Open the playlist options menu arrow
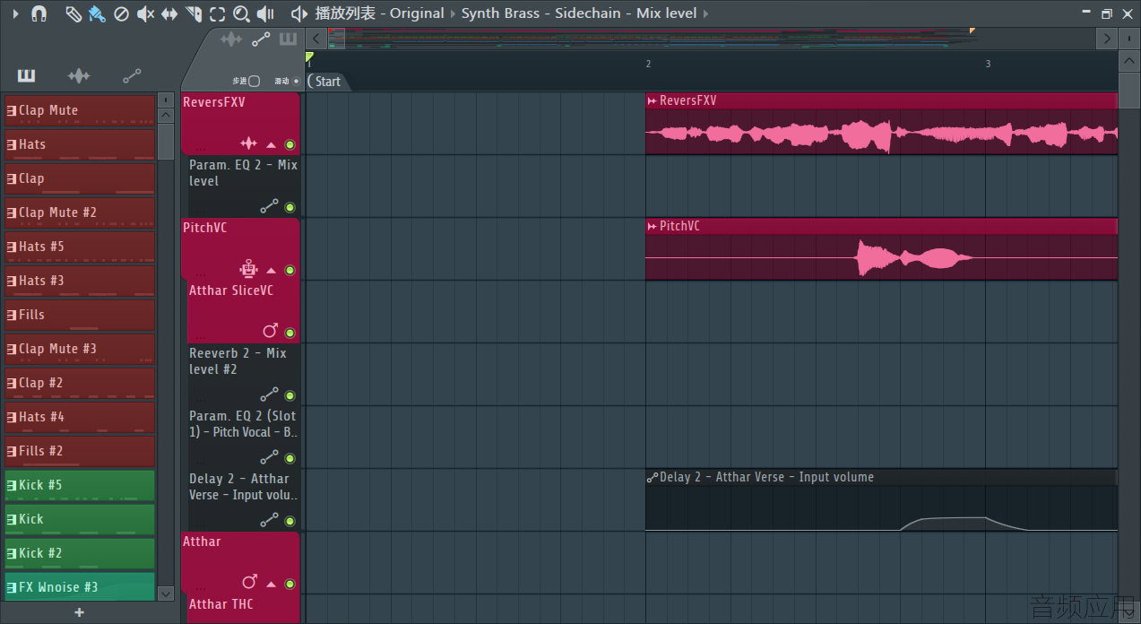Image resolution: width=1141 pixels, height=624 pixels. [14, 13]
